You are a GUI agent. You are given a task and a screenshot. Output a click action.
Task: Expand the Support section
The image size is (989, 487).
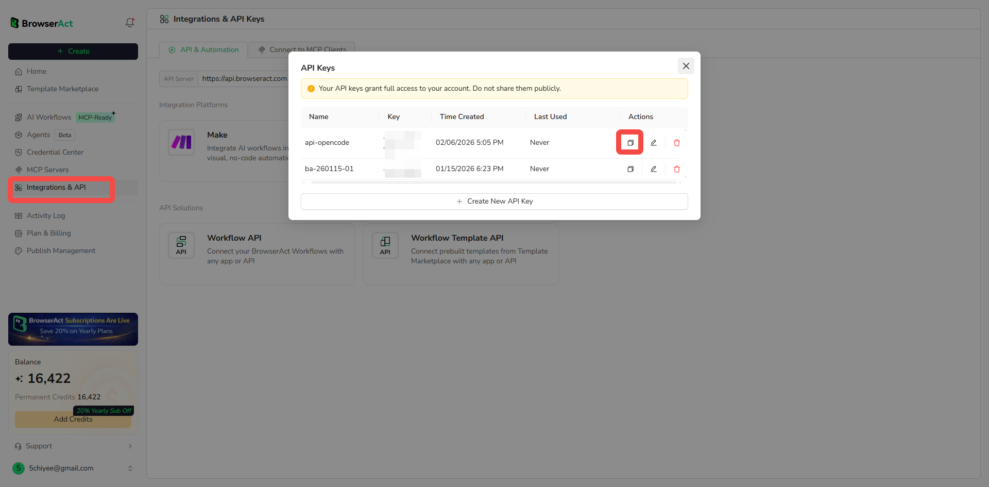[72, 446]
